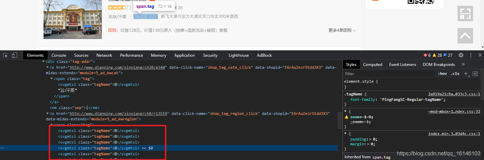Follow the dianping.com/xinxiang/ch30/g140 href link

[x=118, y=67]
